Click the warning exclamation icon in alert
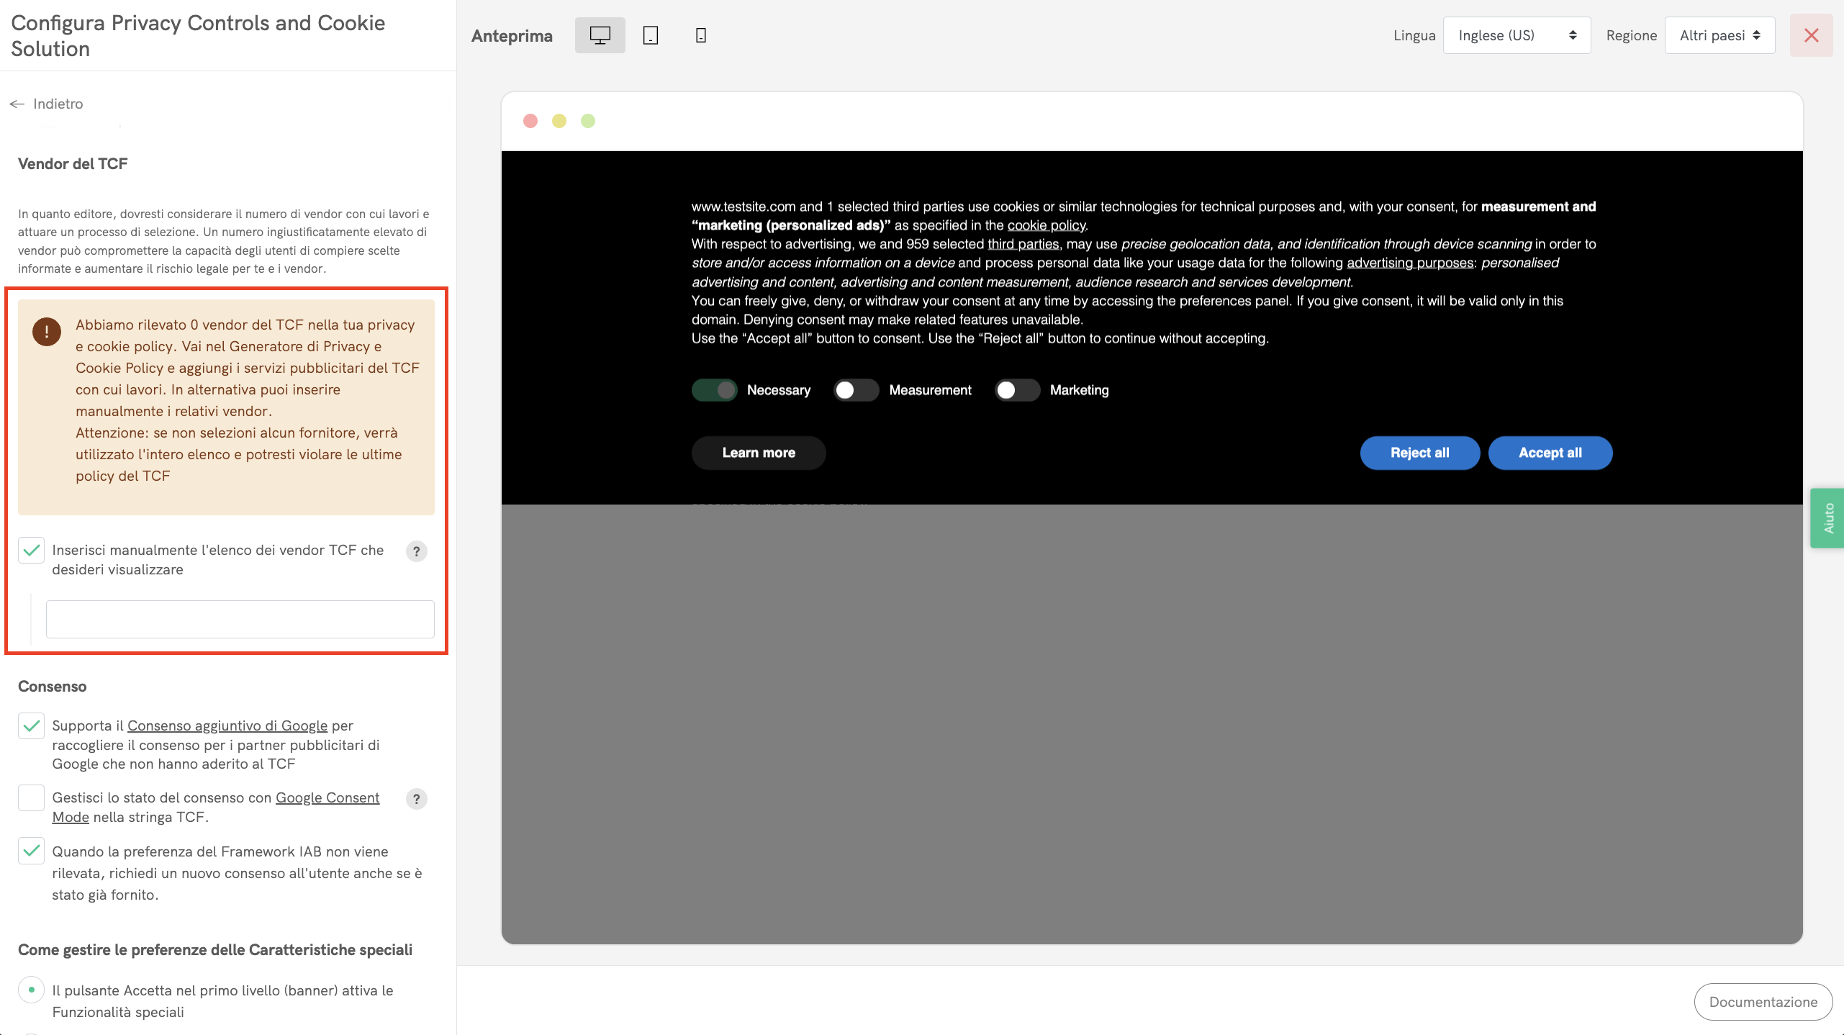This screenshot has width=1844, height=1035. point(47,332)
